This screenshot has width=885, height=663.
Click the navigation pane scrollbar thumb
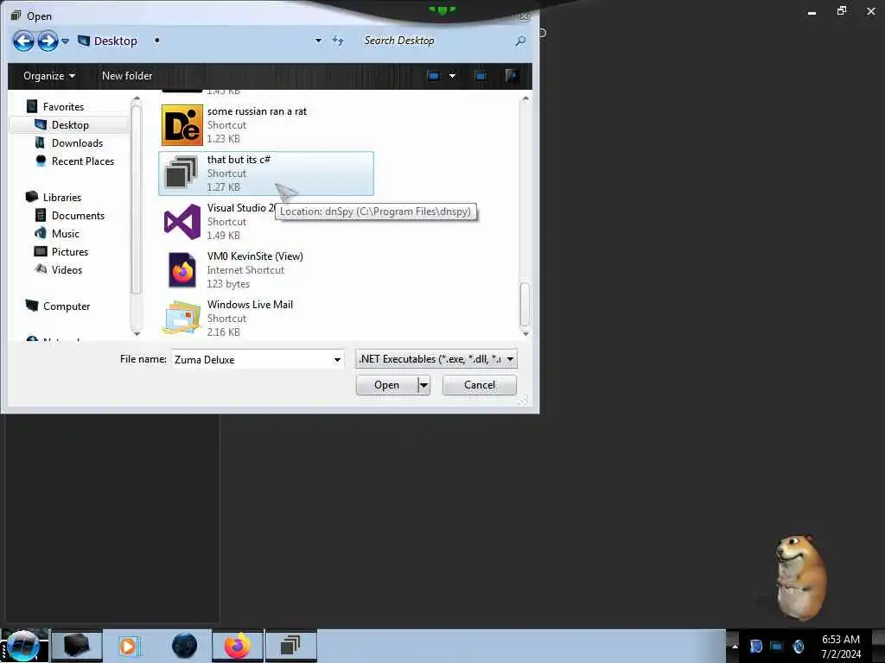136,199
